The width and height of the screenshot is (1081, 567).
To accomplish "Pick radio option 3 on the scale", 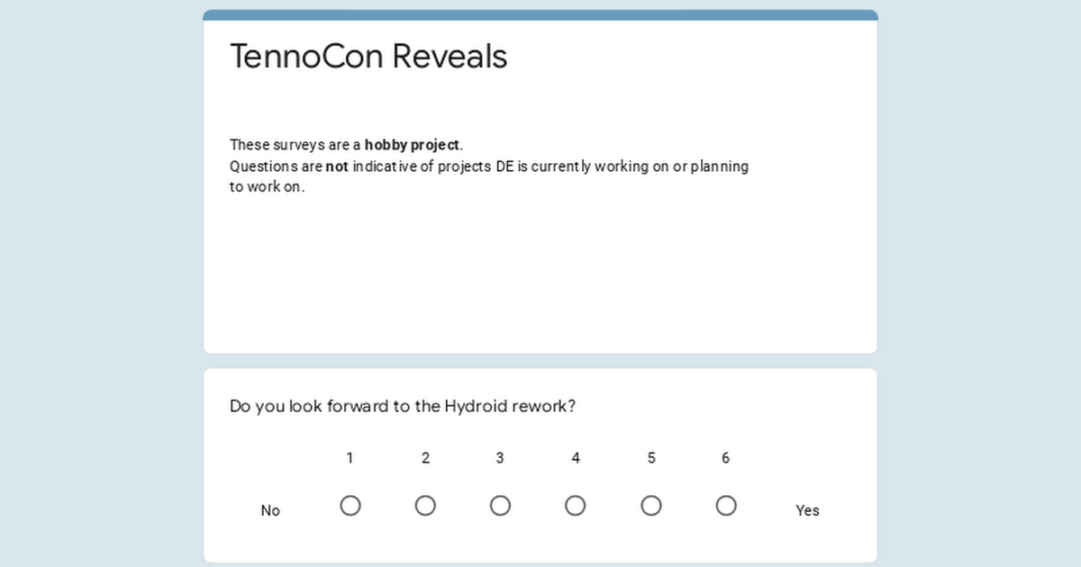I will click(500, 506).
